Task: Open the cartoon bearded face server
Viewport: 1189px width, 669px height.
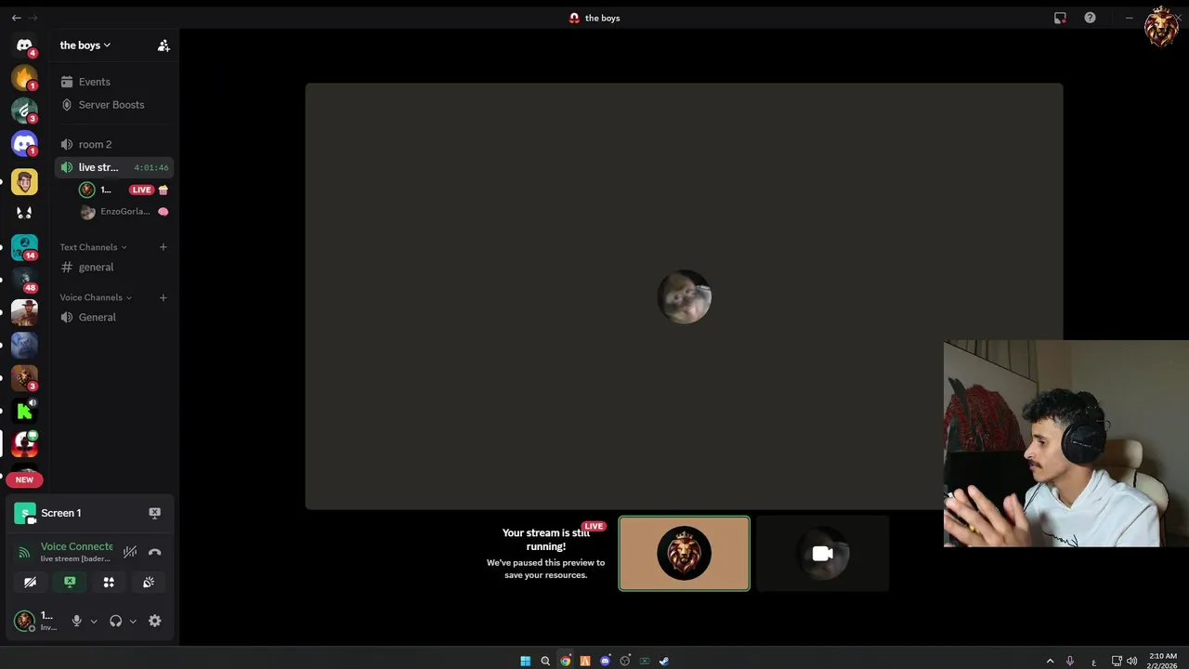Action: click(x=24, y=181)
